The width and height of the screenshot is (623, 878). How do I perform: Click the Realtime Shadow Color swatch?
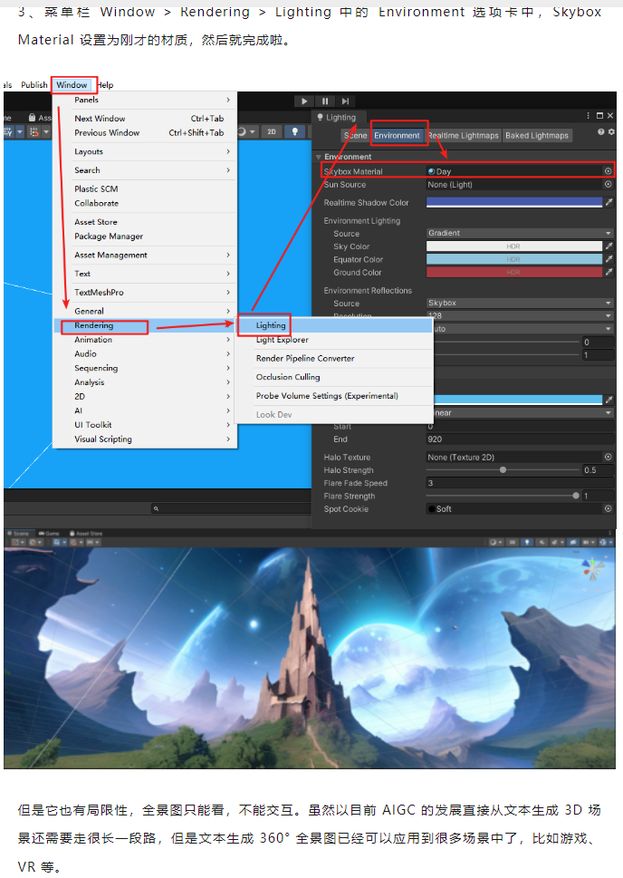pyautogui.click(x=513, y=202)
